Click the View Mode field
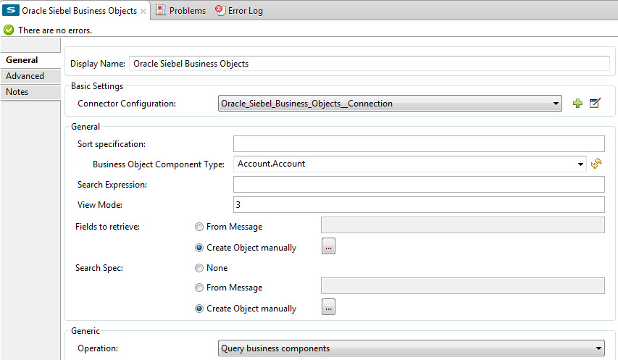Image resolution: width=618 pixels, height=360 pixels. (x=419, y=205)
